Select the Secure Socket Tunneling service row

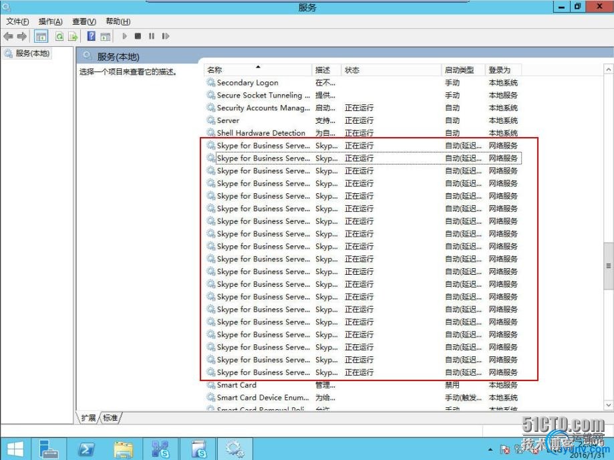[363, 95]
